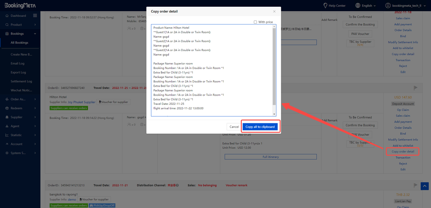The image size is (431, 208).
Task: Collapse the Bookings sidebar section
Action: 35,34
